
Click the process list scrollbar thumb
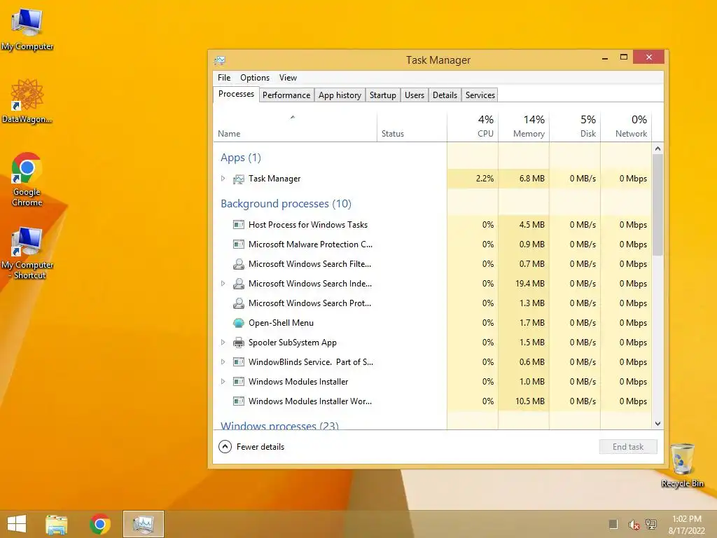click(657, 205)
